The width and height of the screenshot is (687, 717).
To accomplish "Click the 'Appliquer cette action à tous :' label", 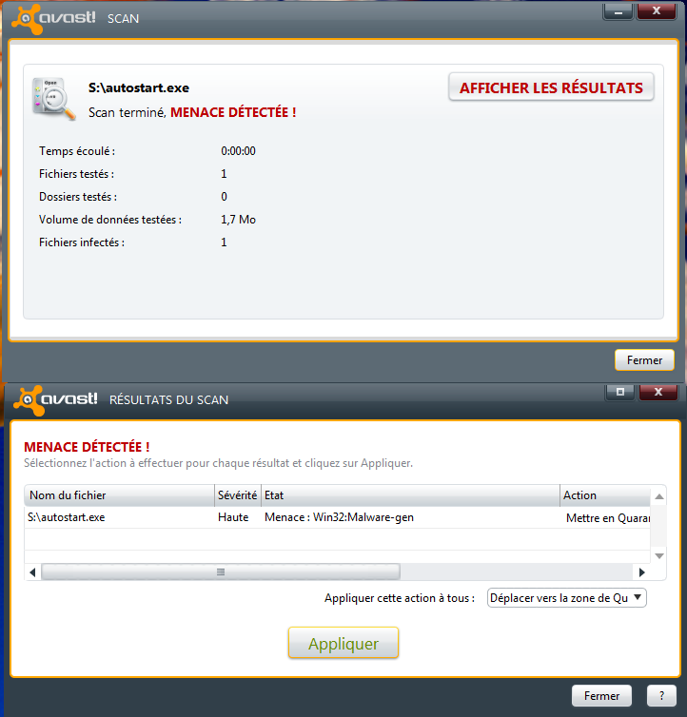I will [400, 598].
